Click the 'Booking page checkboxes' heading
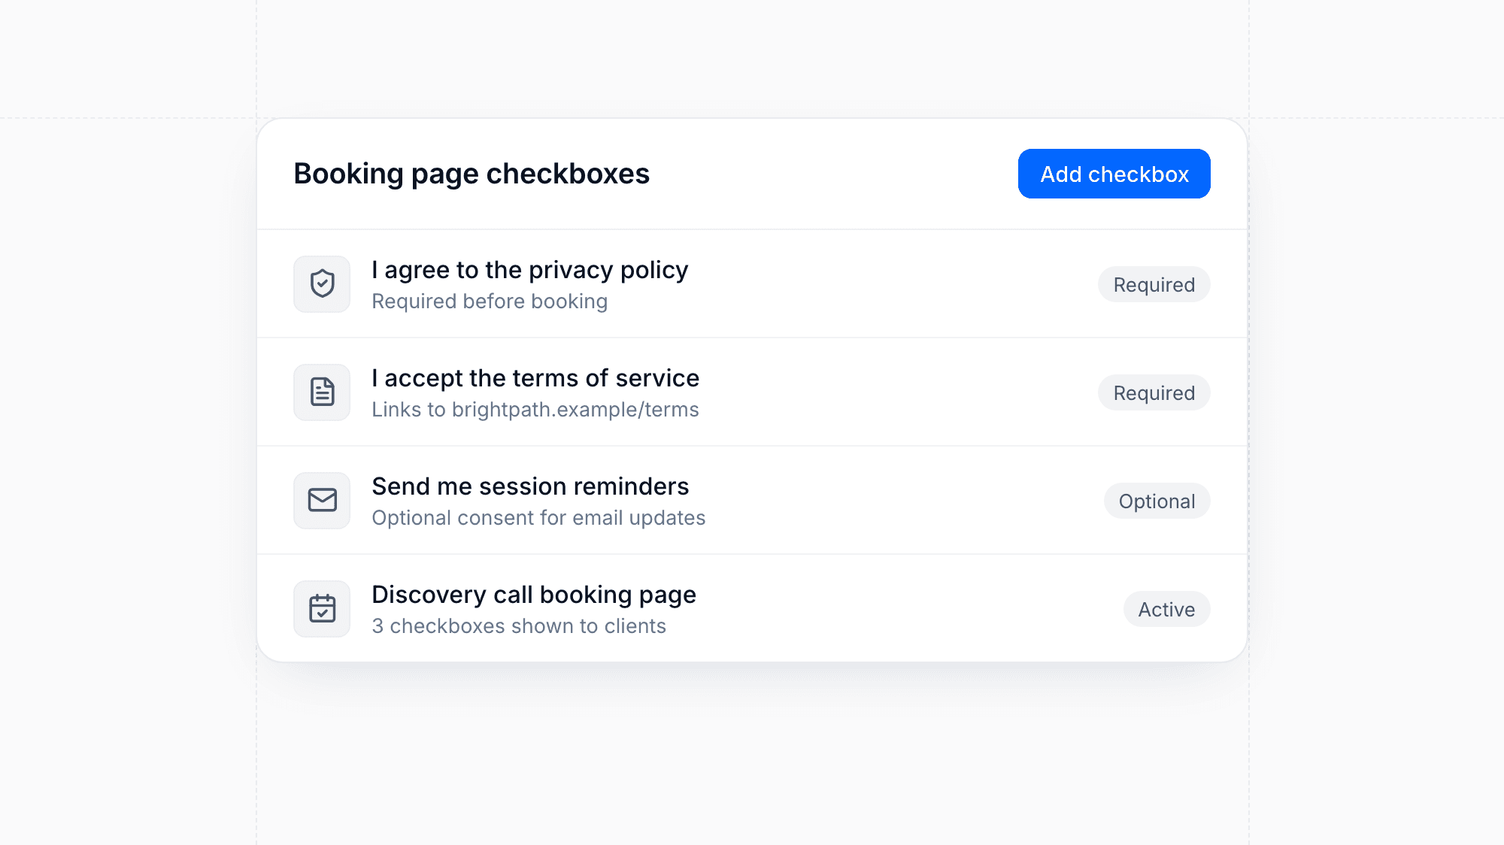 (472, 174)
